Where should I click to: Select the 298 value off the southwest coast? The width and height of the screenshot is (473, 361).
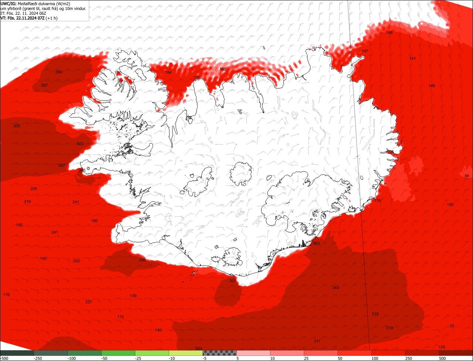click(x=142, y=260)
